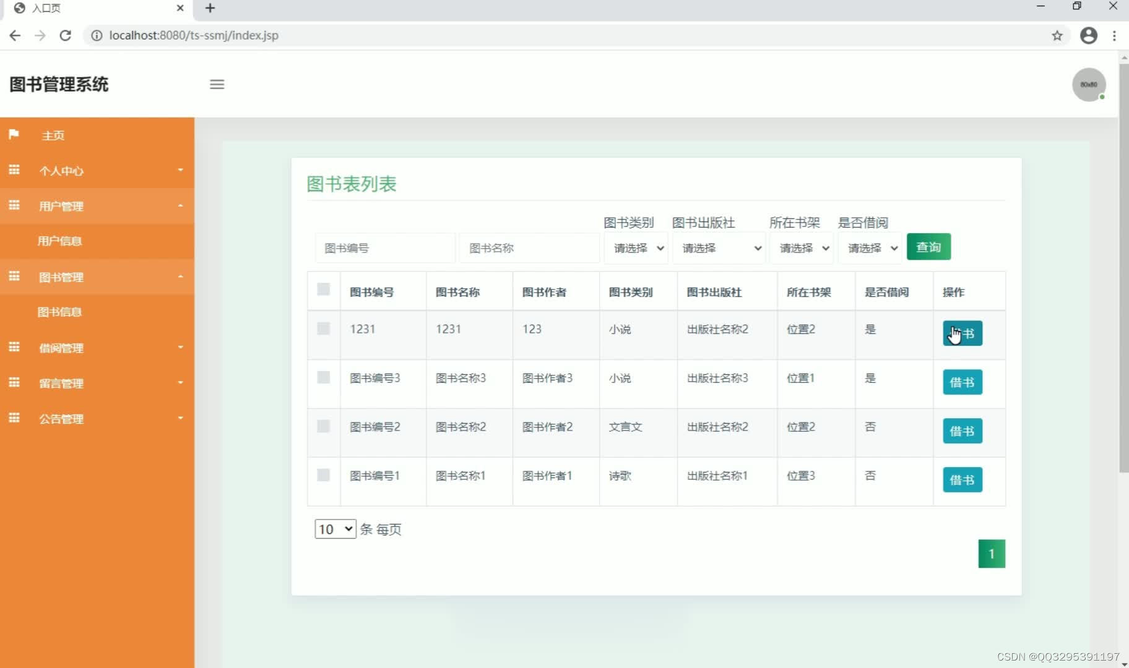Click the browser forward arrow
This screenshot has height=668, width=1129.
[x=40, y=35]
